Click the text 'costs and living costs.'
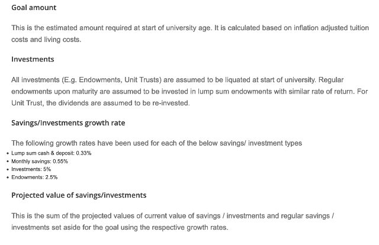The width and height of the screenshot is (379, 245). click(x=46, y=40)
